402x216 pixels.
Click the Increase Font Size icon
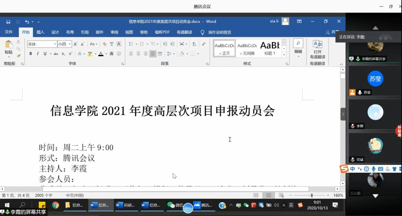point(76,44)
